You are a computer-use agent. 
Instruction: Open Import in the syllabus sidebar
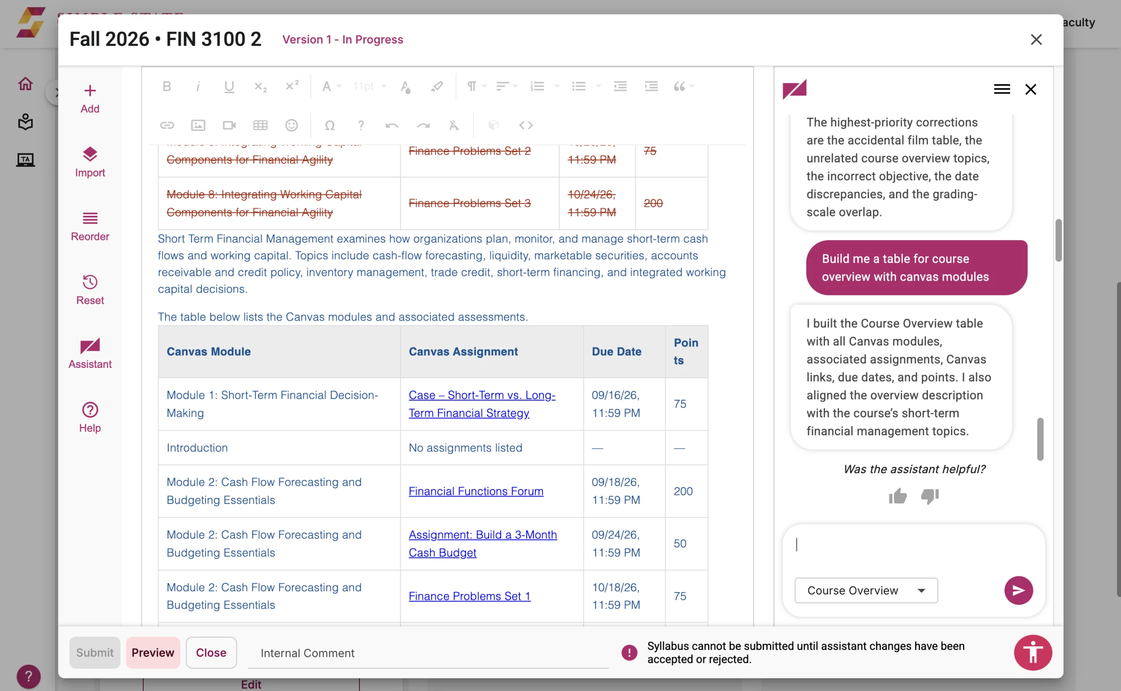(x=90, y=163)
